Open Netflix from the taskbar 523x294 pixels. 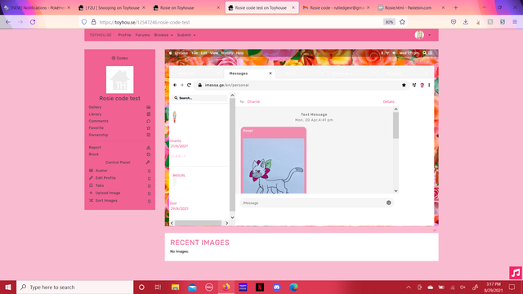click(x=260, y=287)
